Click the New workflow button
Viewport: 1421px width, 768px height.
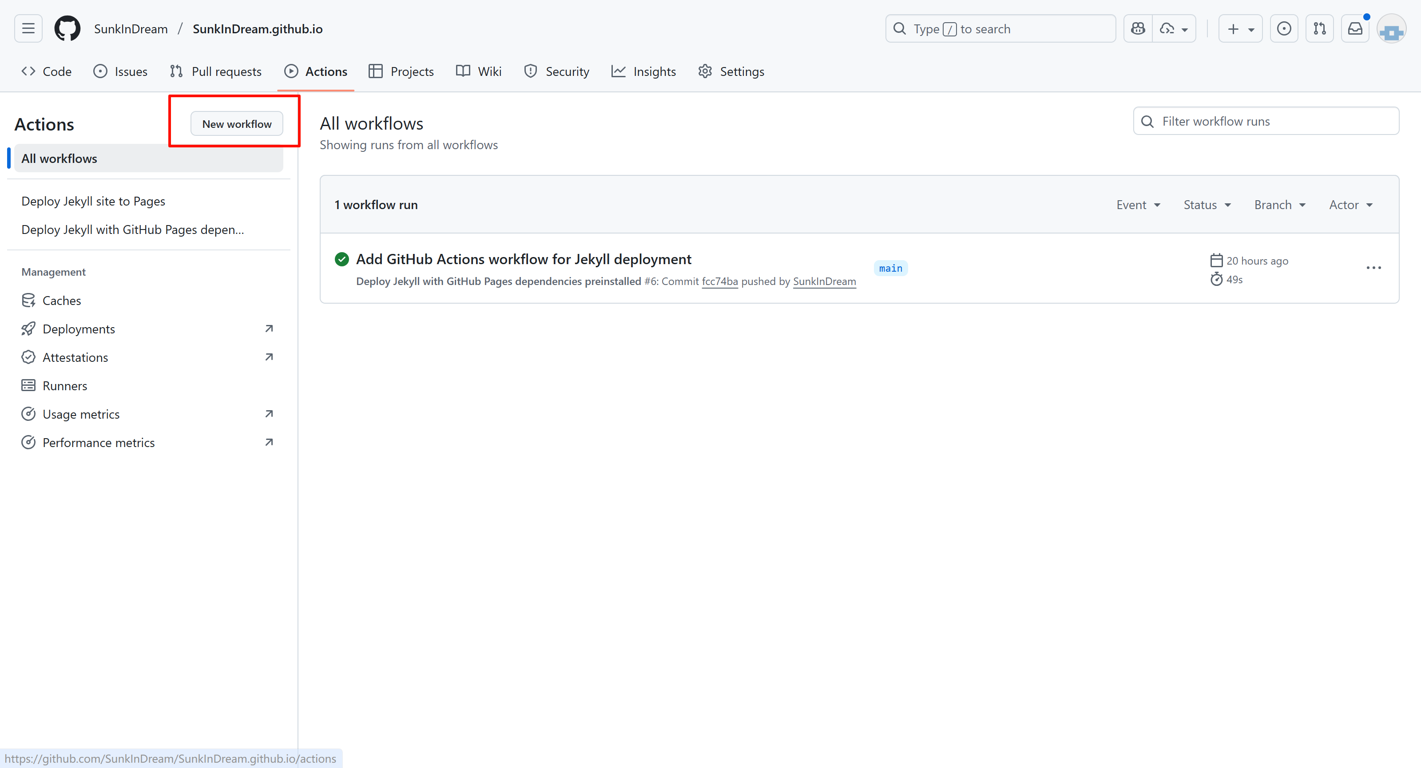click(237, 124)
